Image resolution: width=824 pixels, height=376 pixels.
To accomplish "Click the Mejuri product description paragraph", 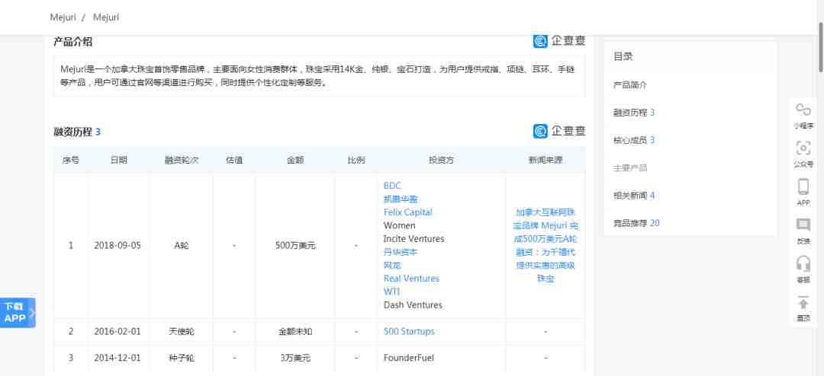I will coord(319,75).
